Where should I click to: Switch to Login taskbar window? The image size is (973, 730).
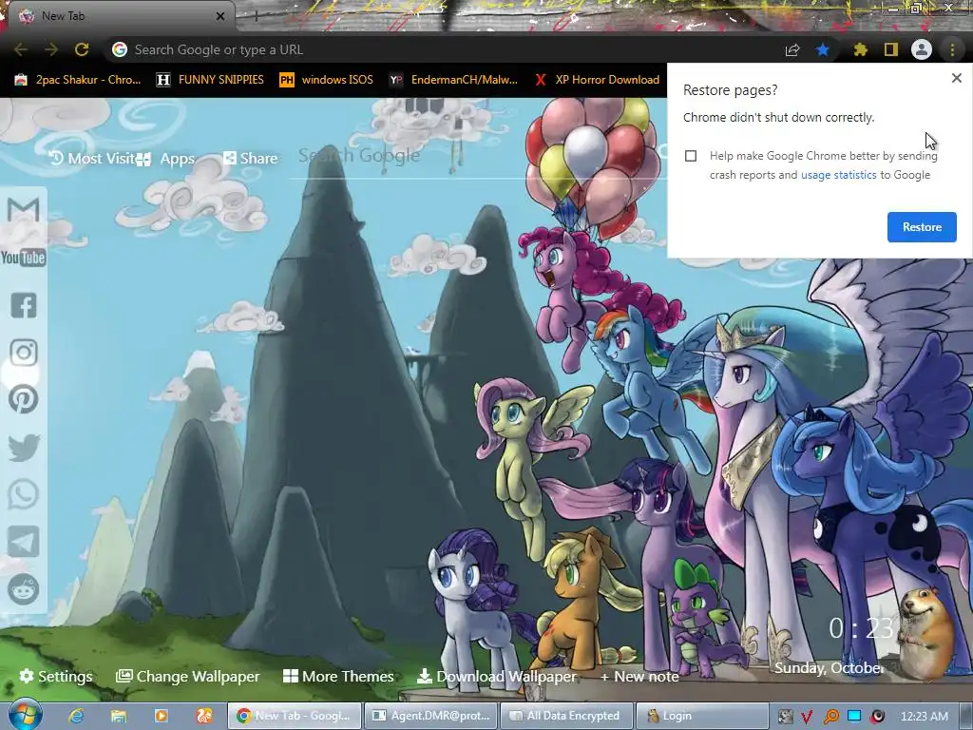[x=702, y=716]
